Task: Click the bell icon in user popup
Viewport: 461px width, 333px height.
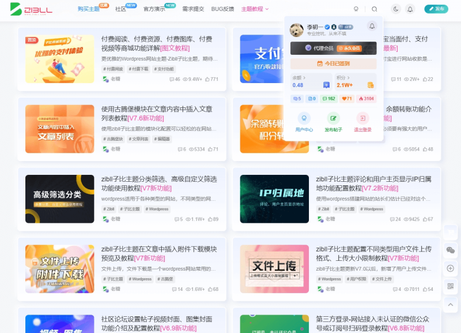Action: [x=372, y=26]
